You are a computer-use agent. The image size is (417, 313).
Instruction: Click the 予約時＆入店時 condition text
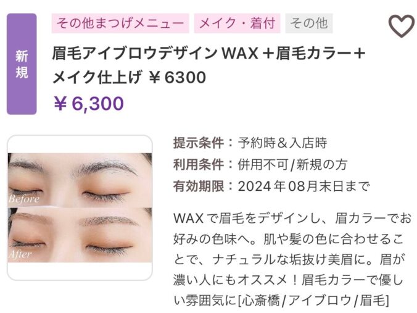tap(283, 143)
